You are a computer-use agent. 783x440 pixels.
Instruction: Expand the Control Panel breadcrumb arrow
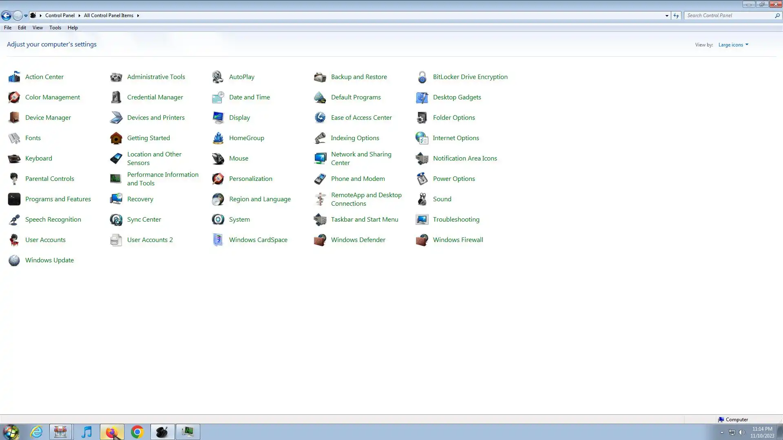coord(79,15)
